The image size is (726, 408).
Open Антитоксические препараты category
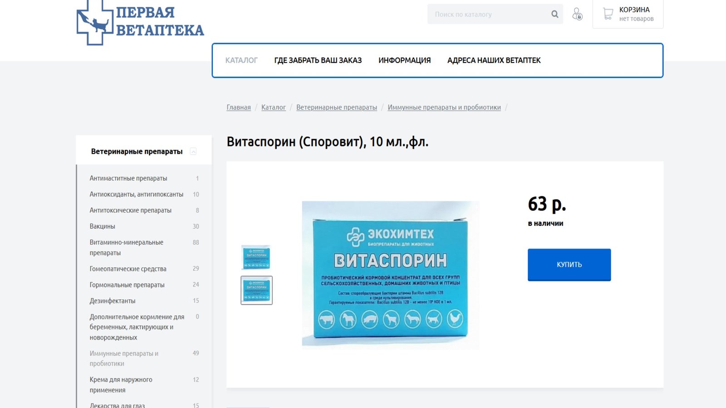pos(131,210)
